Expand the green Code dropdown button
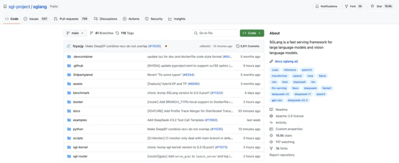The height and width of the screenshot is (163, 399). [x=252, y=33]
